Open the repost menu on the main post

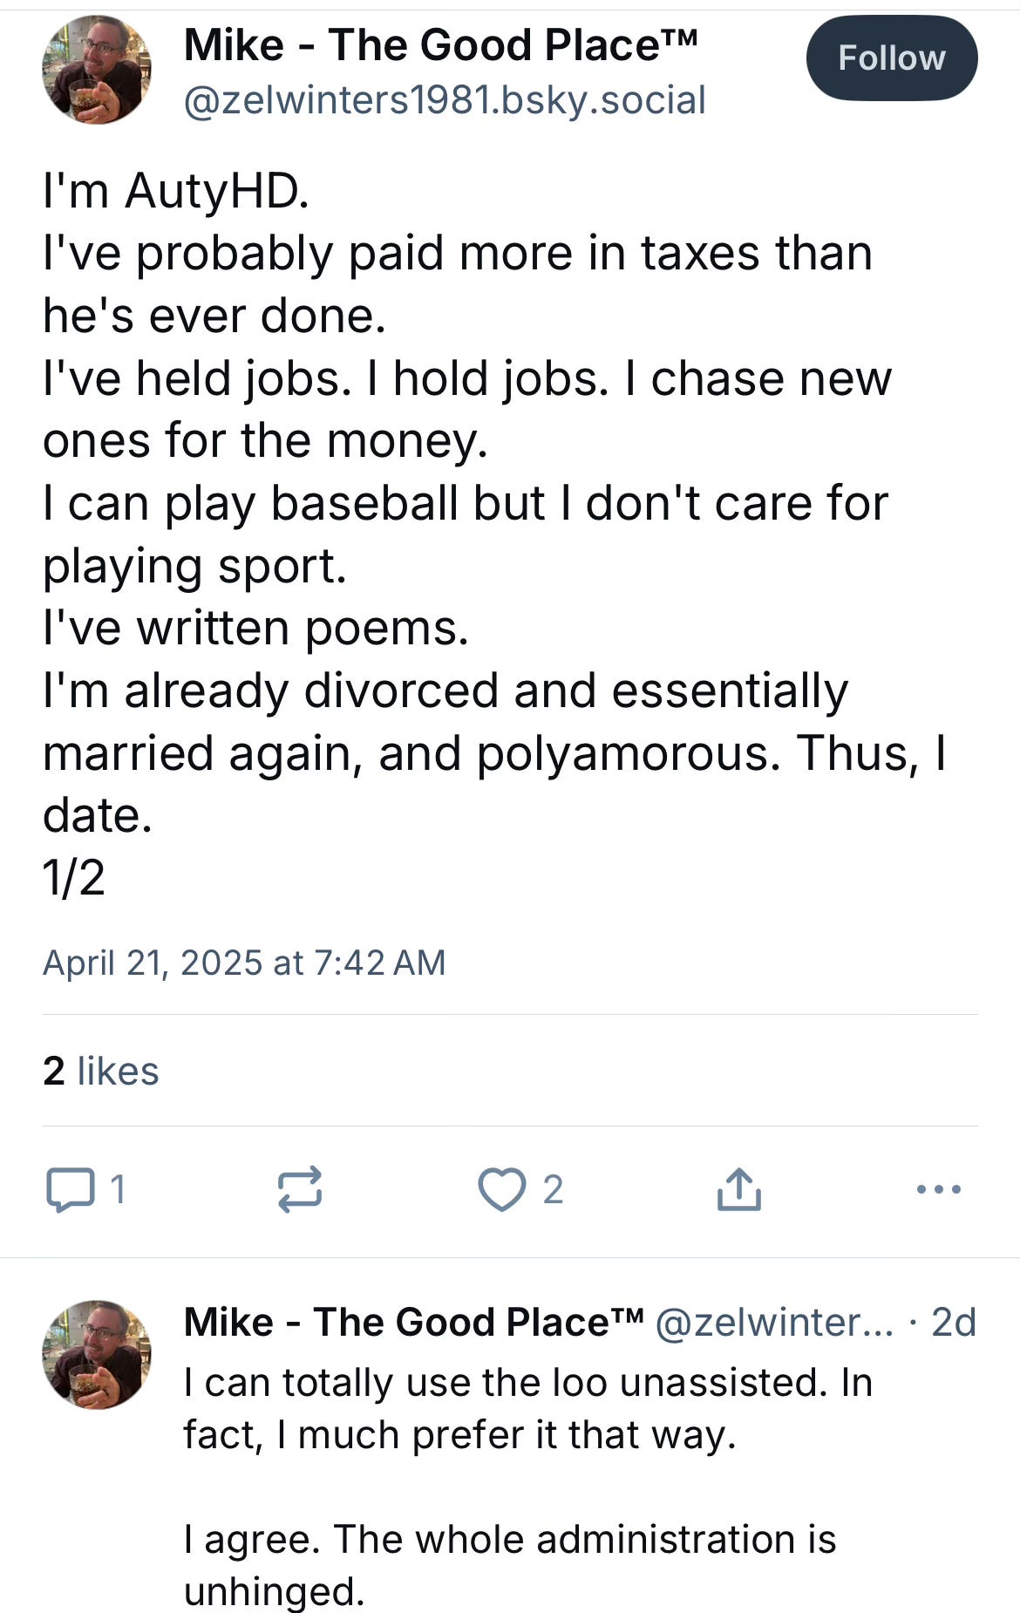coord(300,1189)
